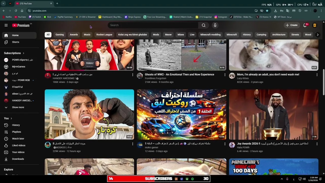The image size is (325, 183).
Task: Select the Minecraft modding chip
Action: [210, 35]
